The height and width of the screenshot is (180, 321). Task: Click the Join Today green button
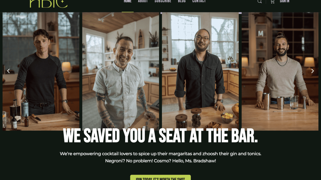pyautogui.click(x=161, y=178)
